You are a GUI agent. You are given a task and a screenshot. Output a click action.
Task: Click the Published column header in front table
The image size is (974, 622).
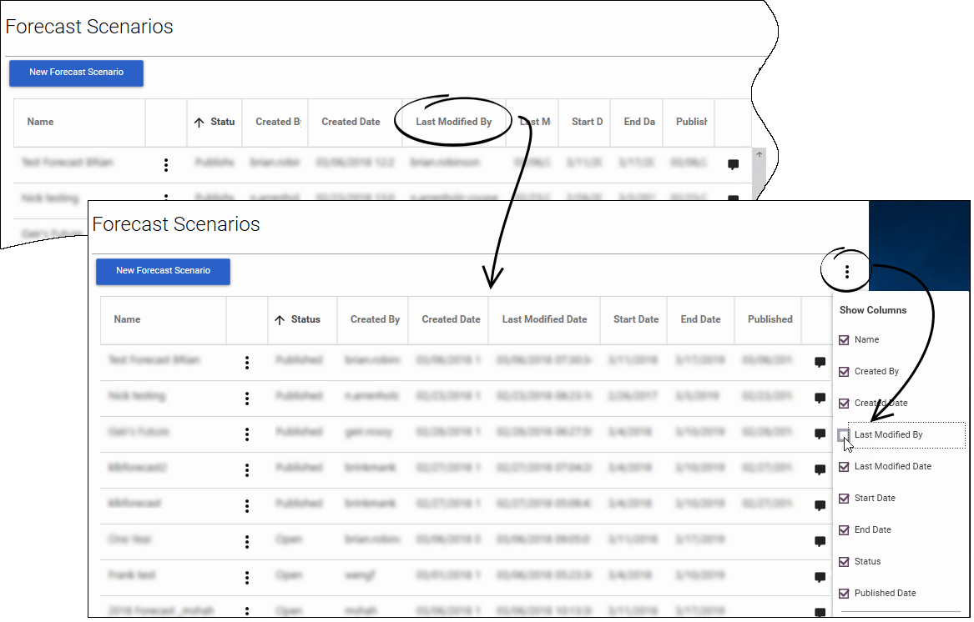(x=770, y=319)
